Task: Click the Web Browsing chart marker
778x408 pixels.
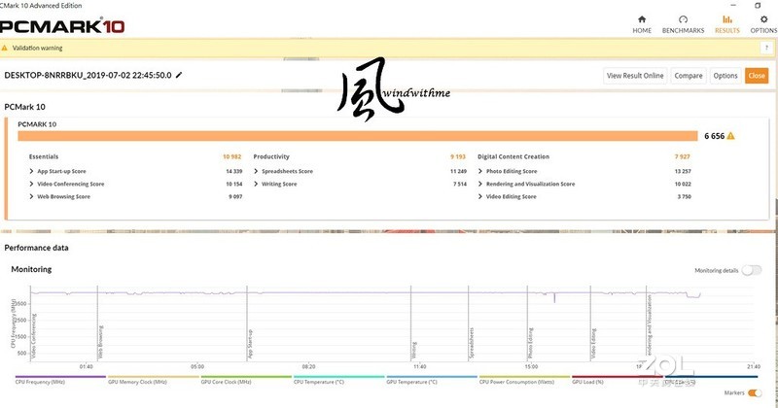Action: [x=101, y=342]
